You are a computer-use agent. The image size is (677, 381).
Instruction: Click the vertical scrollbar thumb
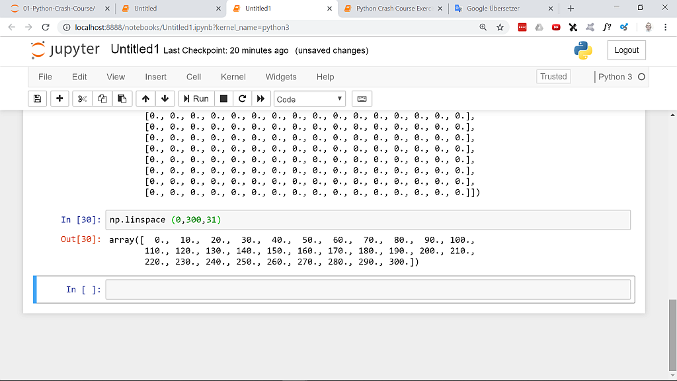pyautogui.click(x=672, y=334)
